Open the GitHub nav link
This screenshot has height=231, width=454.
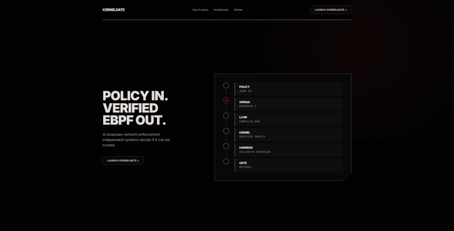238,10
